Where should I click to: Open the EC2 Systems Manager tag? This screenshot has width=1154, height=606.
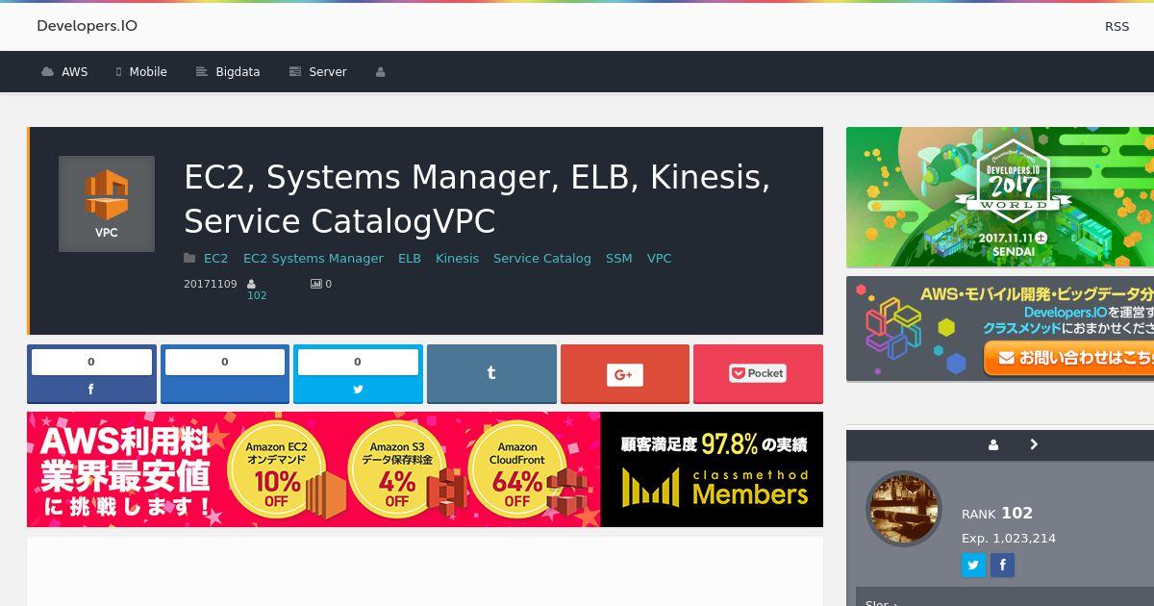coord(314,259)
